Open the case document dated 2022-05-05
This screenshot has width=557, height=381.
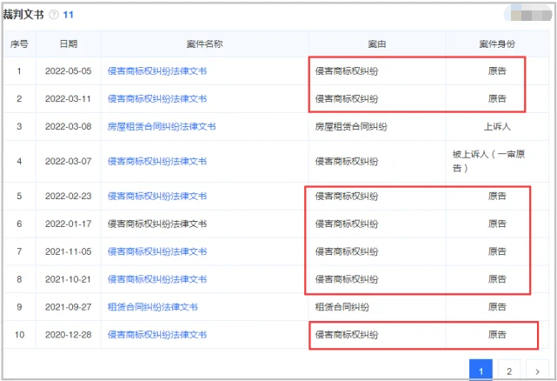156,70
